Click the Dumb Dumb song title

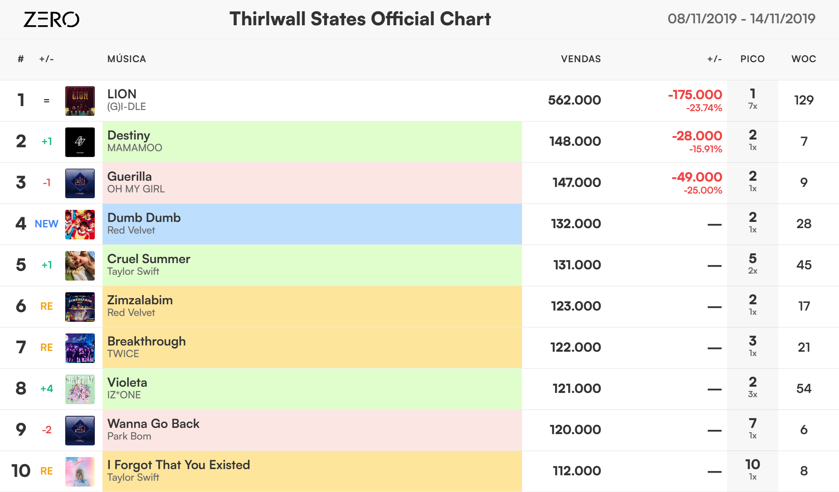(x=144, y=218)
